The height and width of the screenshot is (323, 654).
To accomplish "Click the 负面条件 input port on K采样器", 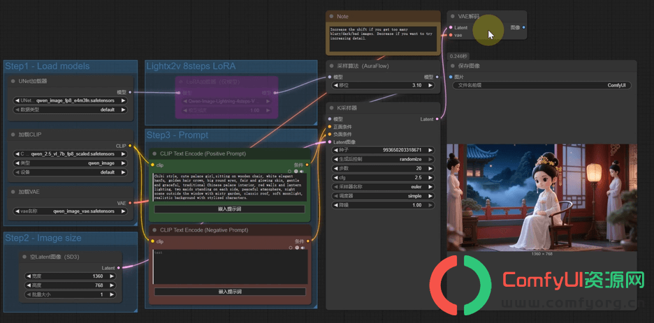I will [x=330, y=134].
